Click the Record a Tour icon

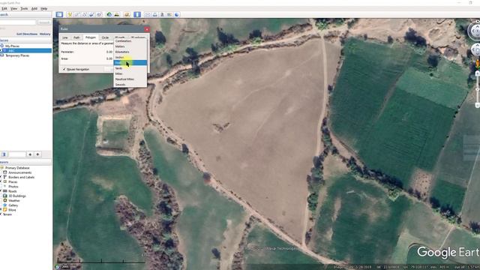tap(99, 15)
